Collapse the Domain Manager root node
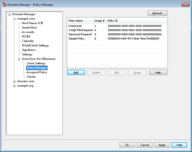This screenshot has height=152, width=192. (10, 15)
